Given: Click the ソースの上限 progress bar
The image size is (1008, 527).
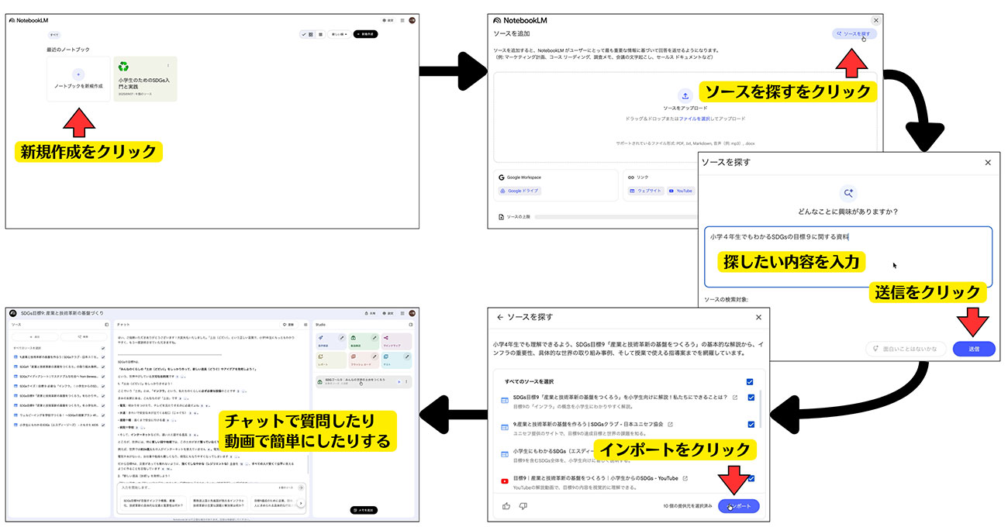Looking at the screenshot, I should pos(620,216).
